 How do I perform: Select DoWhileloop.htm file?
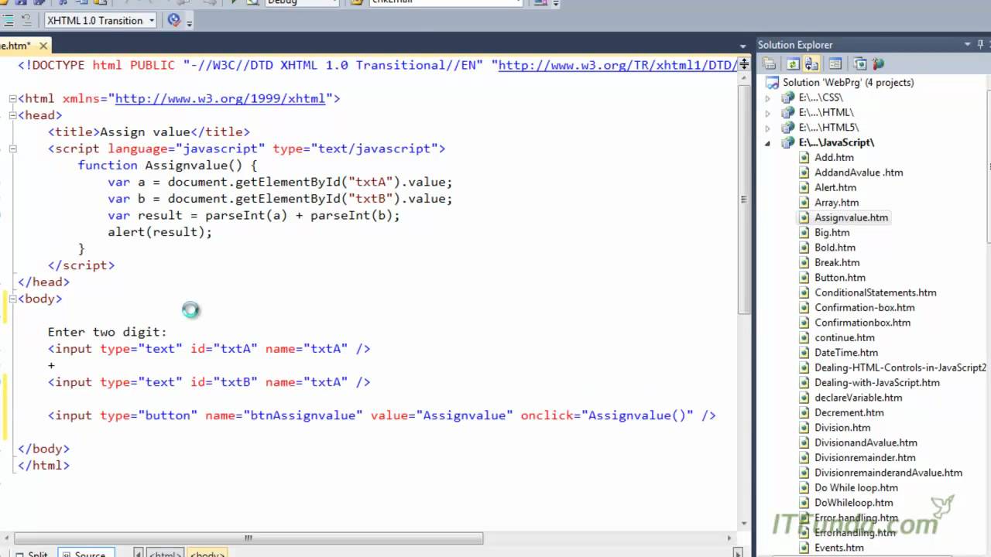point(853,503)
